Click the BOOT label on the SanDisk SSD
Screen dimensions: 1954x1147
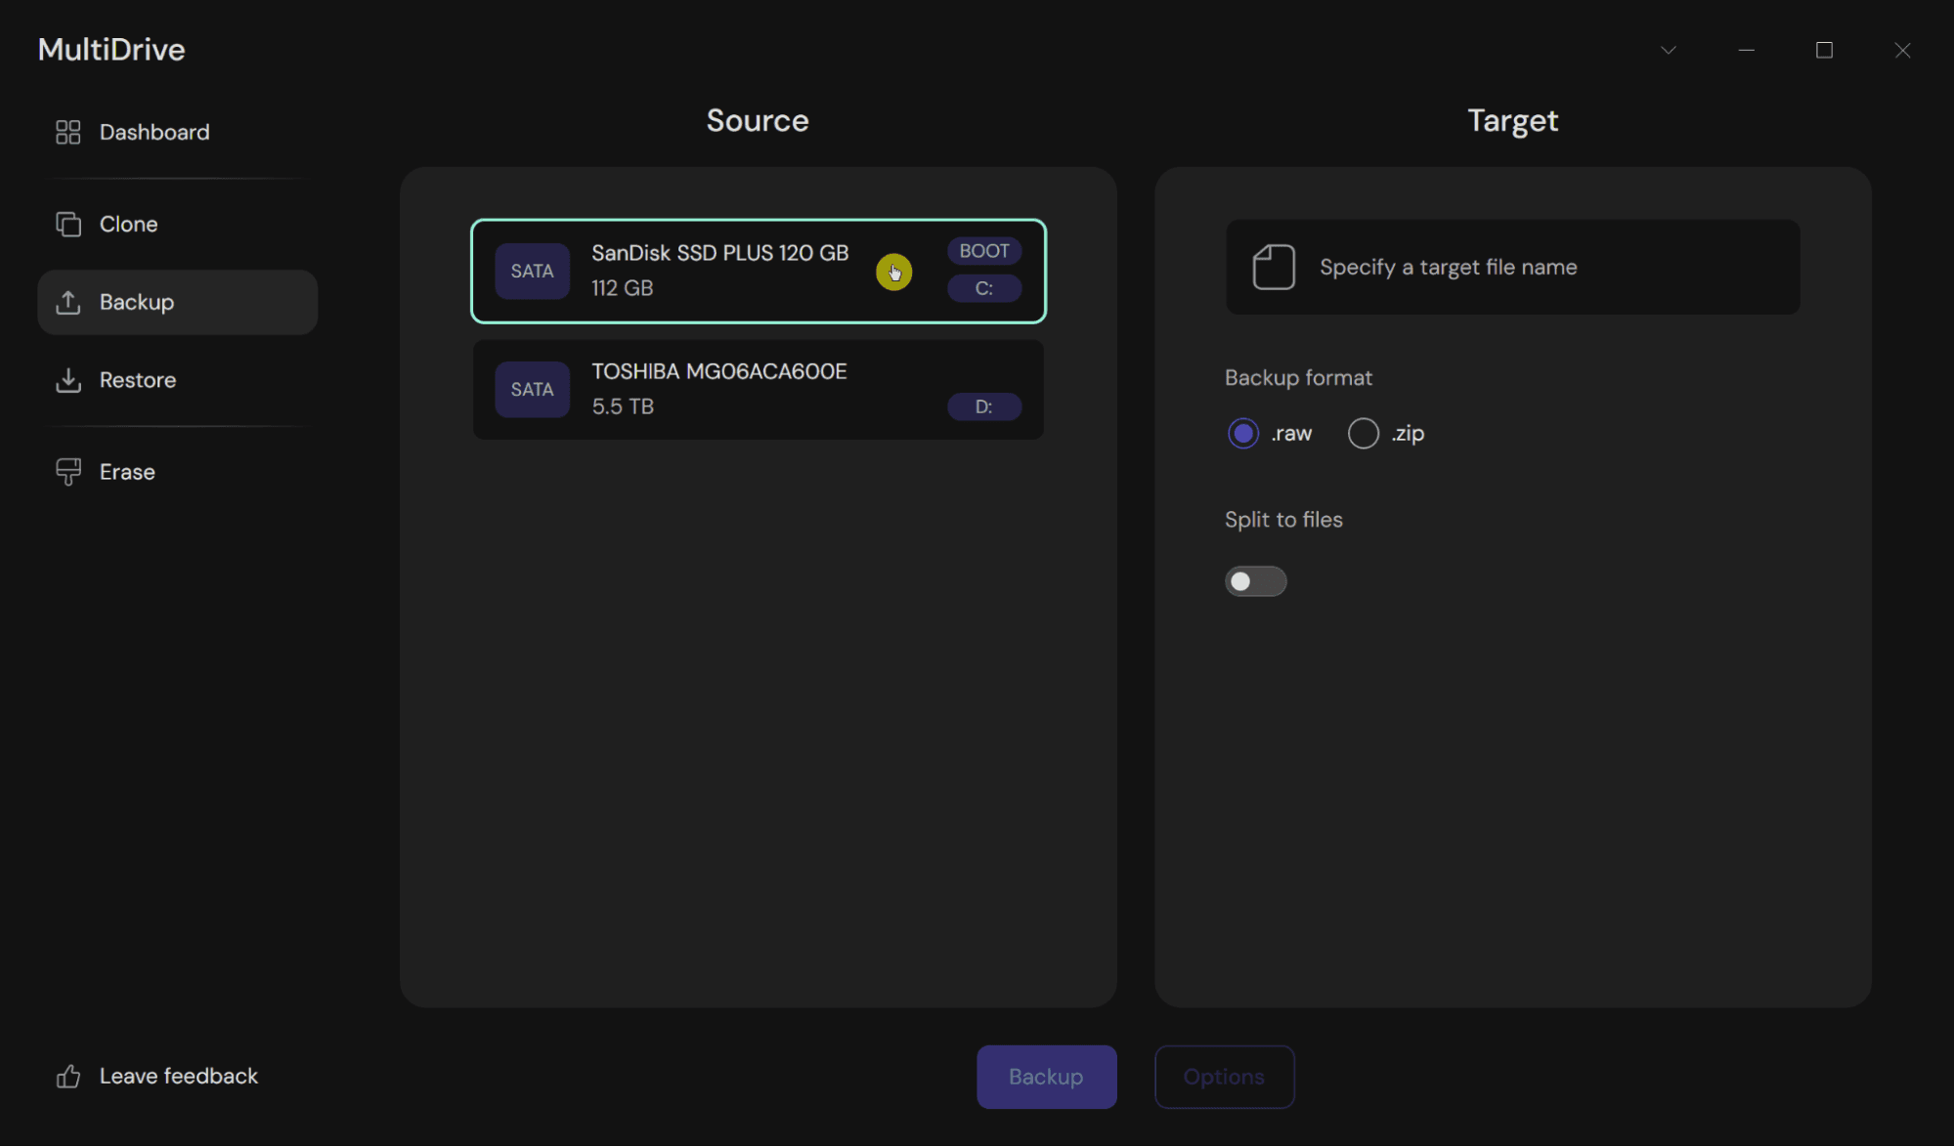point(983,250)
